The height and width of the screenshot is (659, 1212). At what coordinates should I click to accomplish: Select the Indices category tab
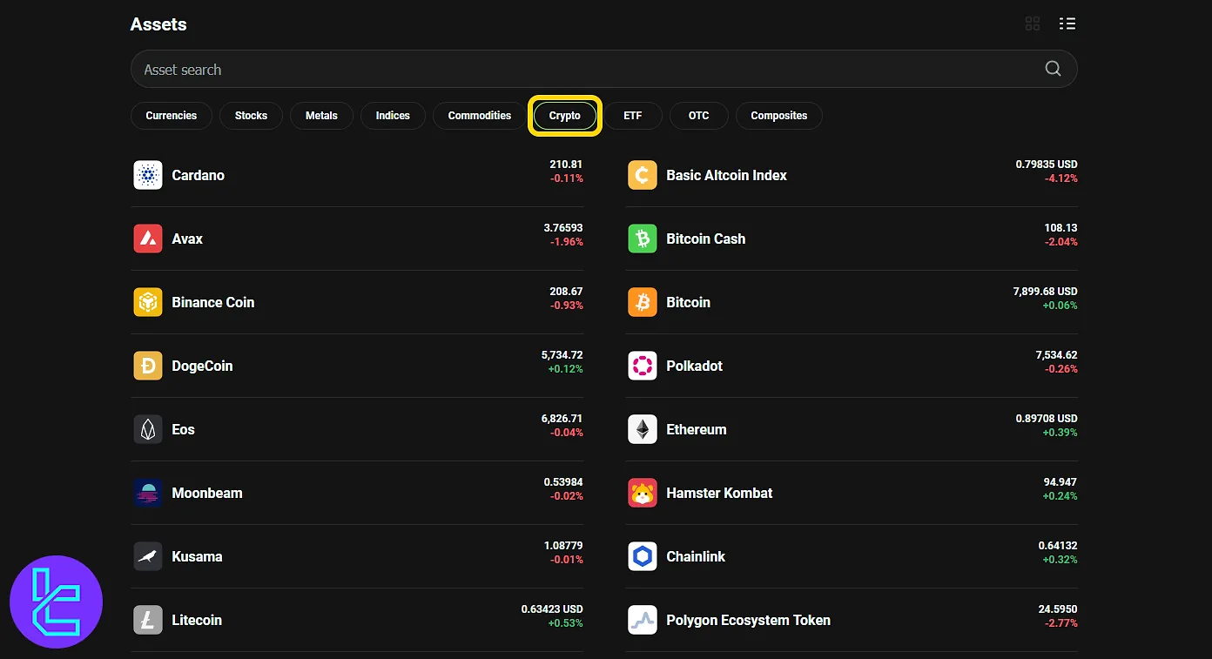pos(393,116)
